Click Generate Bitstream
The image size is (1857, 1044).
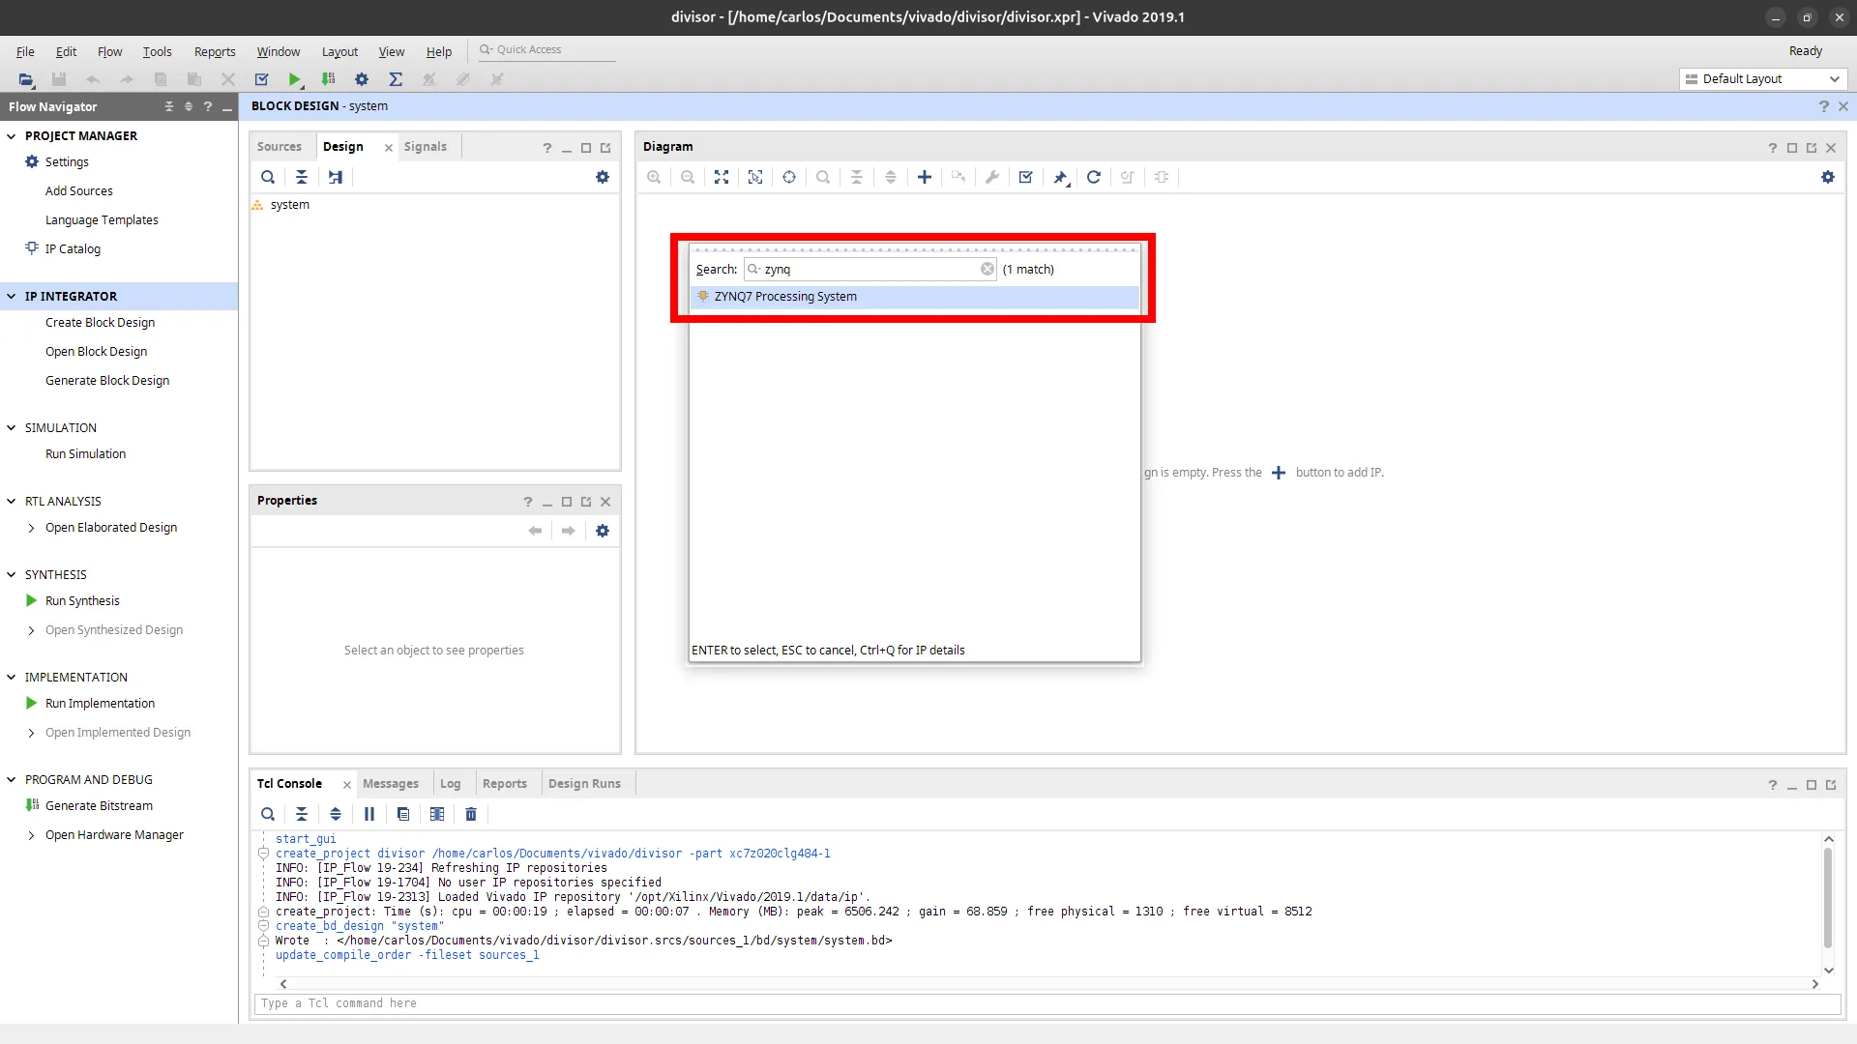tap(99, 806)
